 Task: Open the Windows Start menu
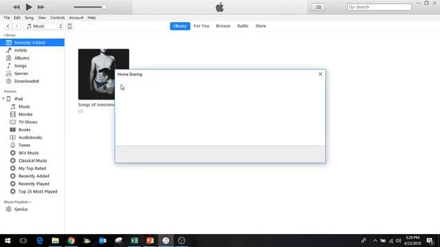pos(8,241)
